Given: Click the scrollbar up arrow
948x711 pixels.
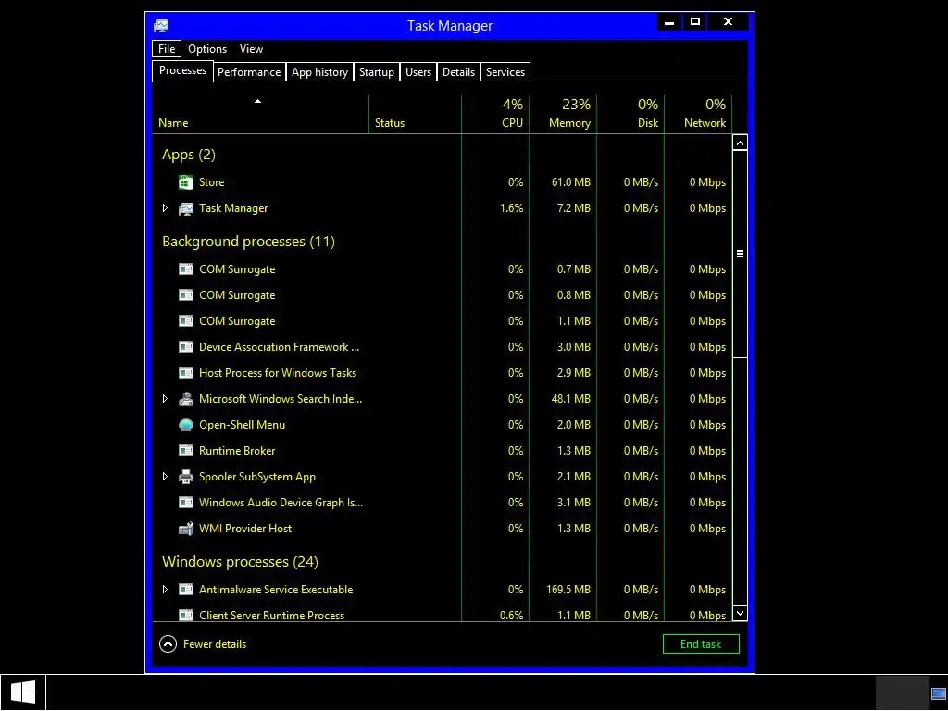Looking at the screenshot, I should pos(740,143).
